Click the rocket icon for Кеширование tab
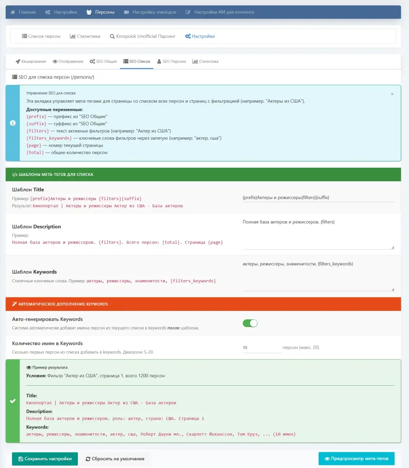409x468 pixels. coord(18,62)
